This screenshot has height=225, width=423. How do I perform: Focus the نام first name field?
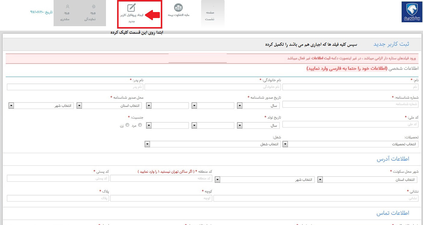pos(350,87)
